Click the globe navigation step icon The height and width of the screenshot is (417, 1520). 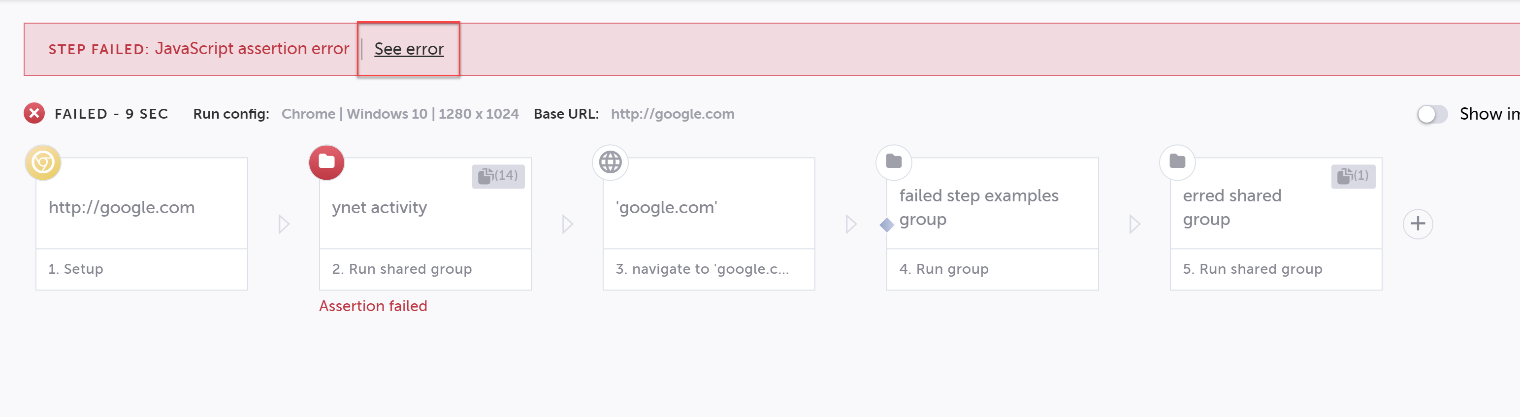610,162
